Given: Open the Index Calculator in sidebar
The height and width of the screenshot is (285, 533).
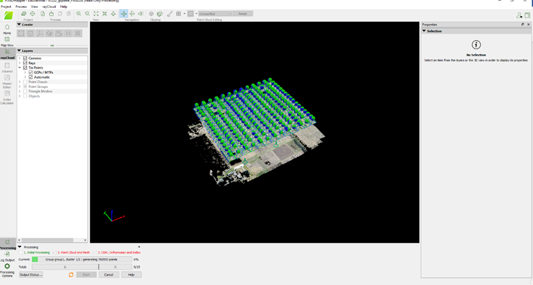Looking at the screenshot, I should [7, 97].
